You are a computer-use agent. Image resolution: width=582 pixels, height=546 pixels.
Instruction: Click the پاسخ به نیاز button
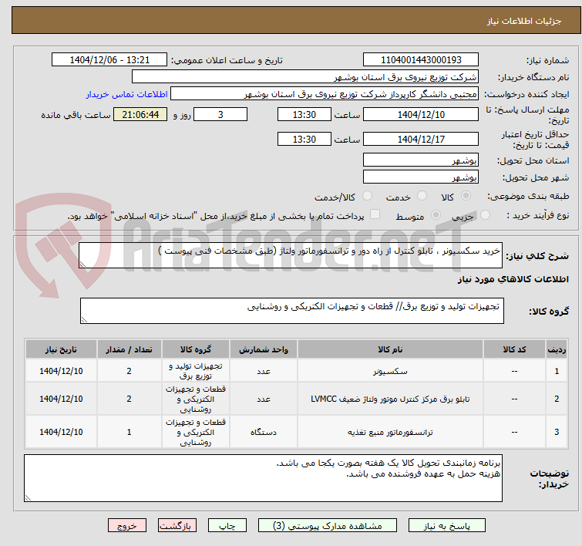447,526
